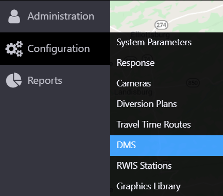Open the Administration sidebar section
The width and height of the screenshot is (223, 196).
(x=55, y=16)
